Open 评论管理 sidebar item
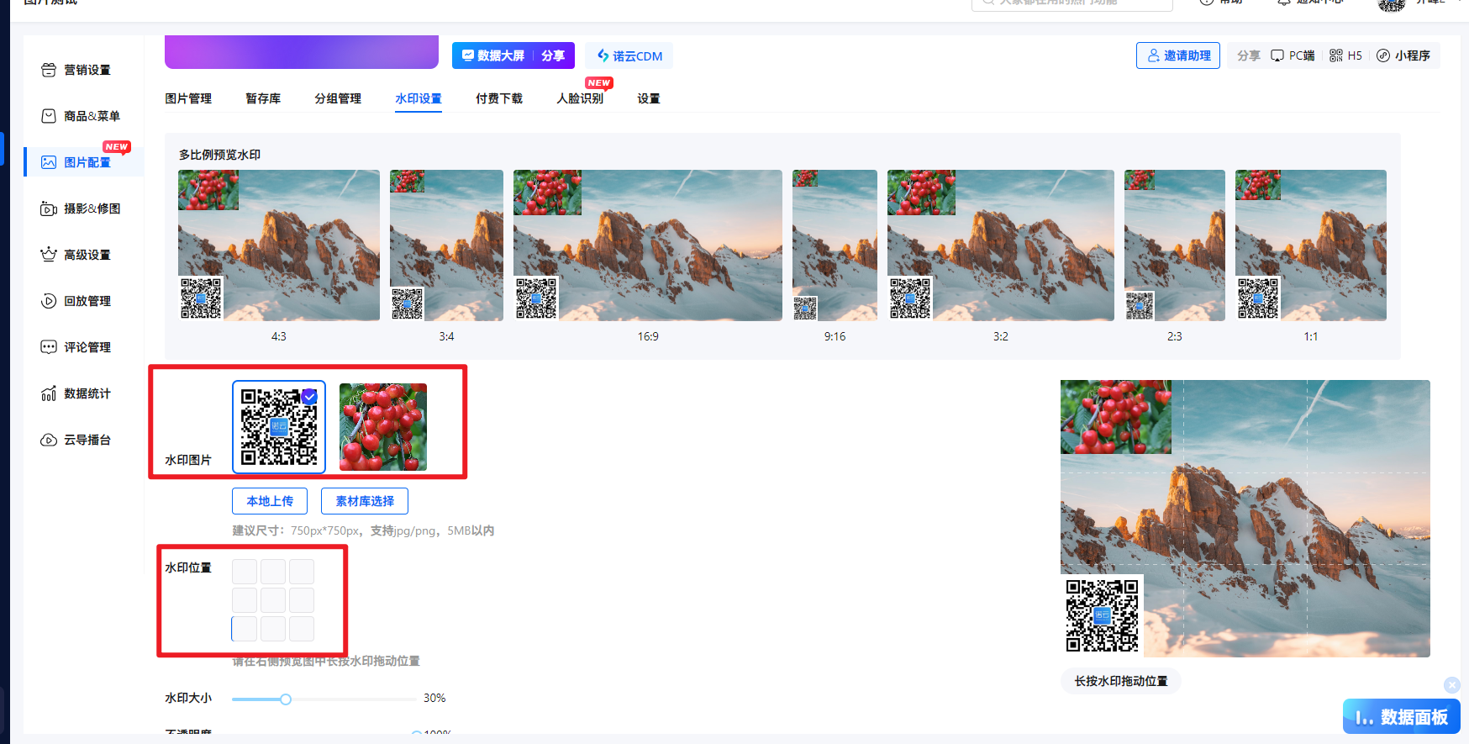 [76, 347]
